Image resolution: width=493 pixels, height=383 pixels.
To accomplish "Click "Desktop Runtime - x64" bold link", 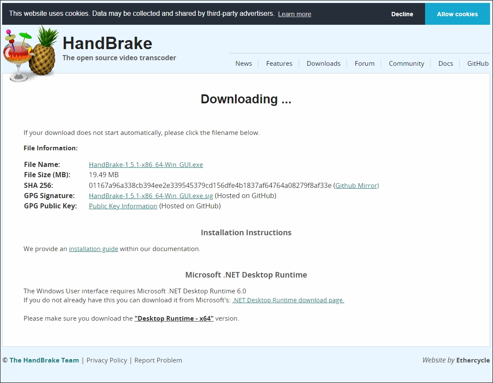I will pos(174,318).
